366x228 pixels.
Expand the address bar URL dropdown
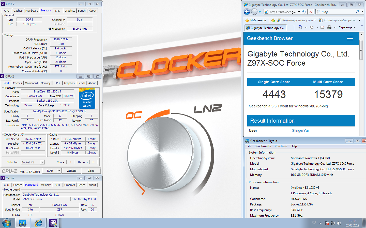299,12
